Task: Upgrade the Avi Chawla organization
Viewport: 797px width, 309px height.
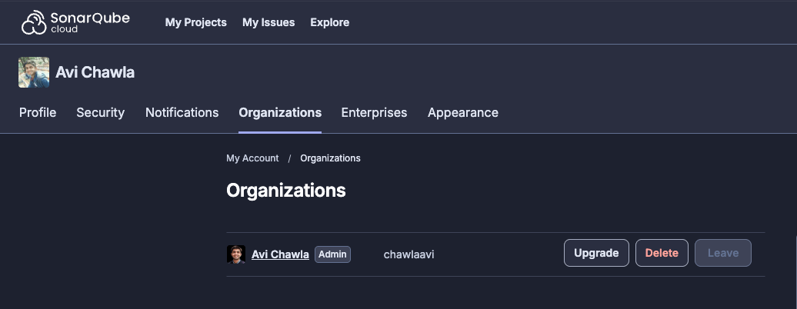Action: 596,253
